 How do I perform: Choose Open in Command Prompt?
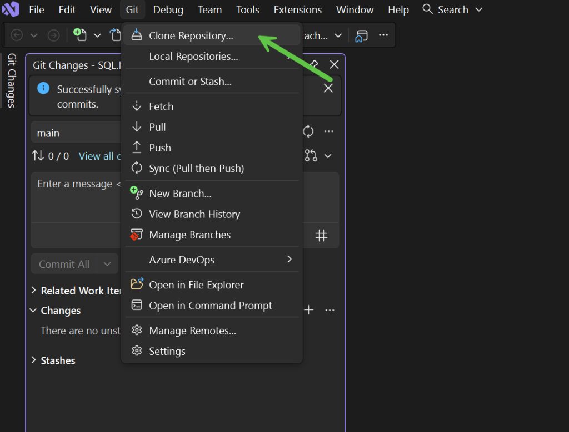point(212,305)
